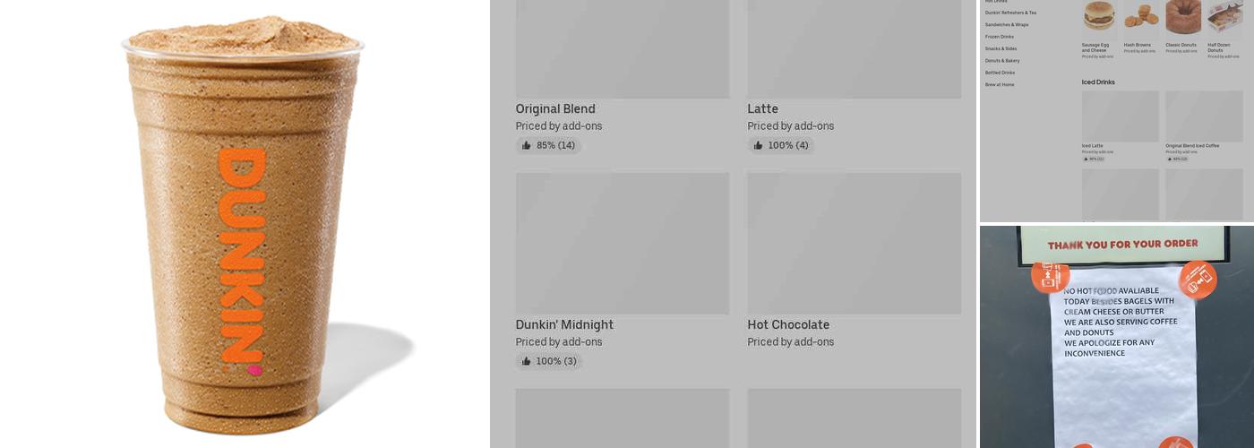The image size is (1254, 448).
Task: Go to Dunkin' Refreshers & Tea category
Action: point(1010,13)
